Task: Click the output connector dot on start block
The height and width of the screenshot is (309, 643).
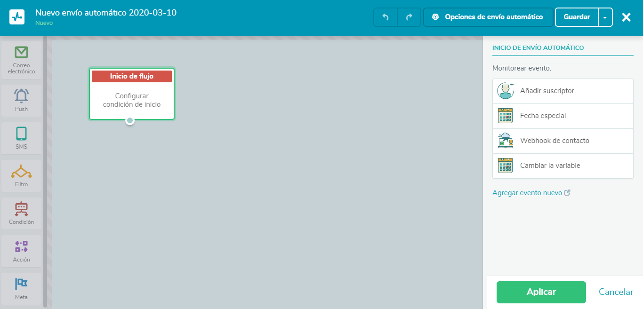Action: [x=130, y=120]
